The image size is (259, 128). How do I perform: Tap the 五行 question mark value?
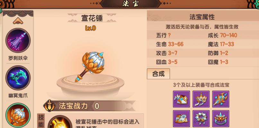tap(169, 36)
